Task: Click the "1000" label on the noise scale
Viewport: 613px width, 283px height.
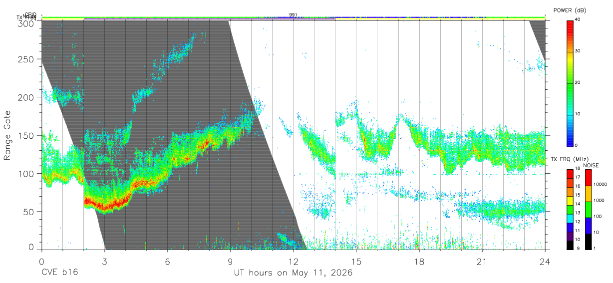Action: (599, 201)
